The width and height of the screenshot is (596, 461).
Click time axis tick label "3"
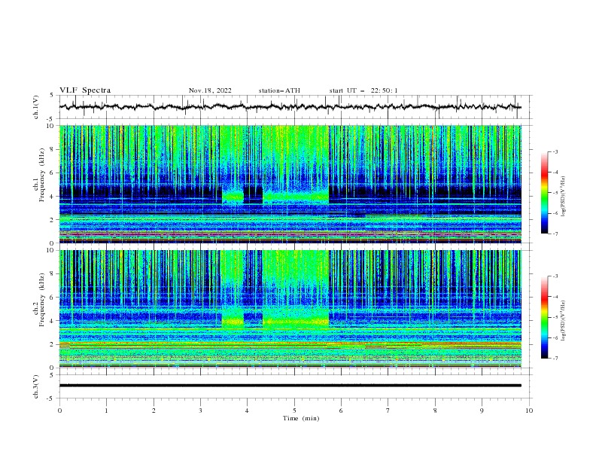click(x=200, y=411)
